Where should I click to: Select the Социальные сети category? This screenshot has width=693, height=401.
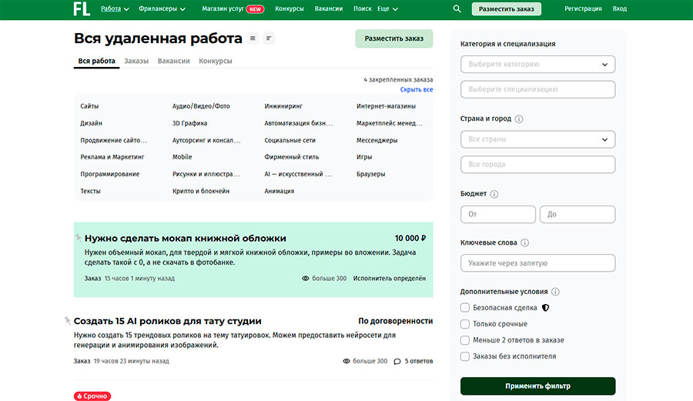(x=290, y=140)
